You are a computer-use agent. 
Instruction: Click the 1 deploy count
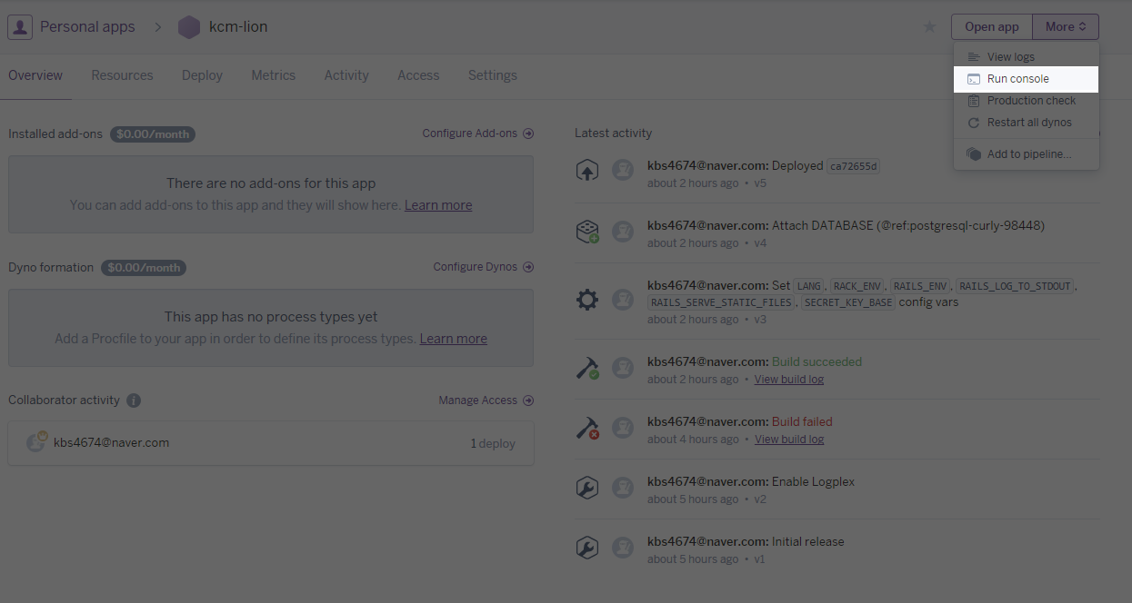click(x=493, y=444)
